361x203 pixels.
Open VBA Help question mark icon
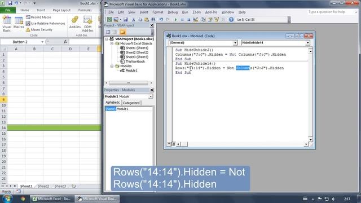coord(231,20)
